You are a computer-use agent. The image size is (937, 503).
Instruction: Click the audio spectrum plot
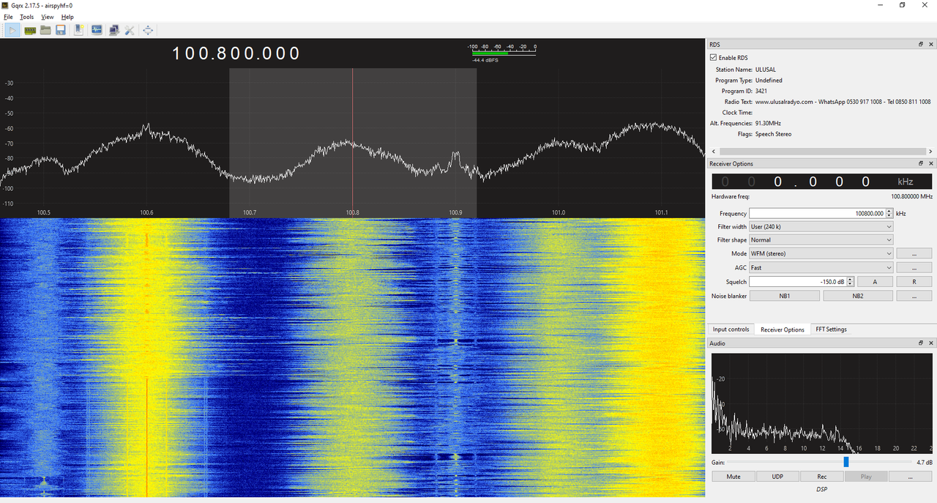click(822, 403)
